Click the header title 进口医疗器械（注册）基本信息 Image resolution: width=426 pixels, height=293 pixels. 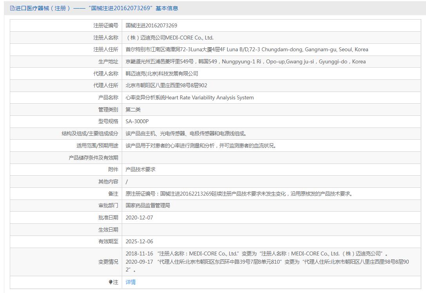[x=96, y=9]
